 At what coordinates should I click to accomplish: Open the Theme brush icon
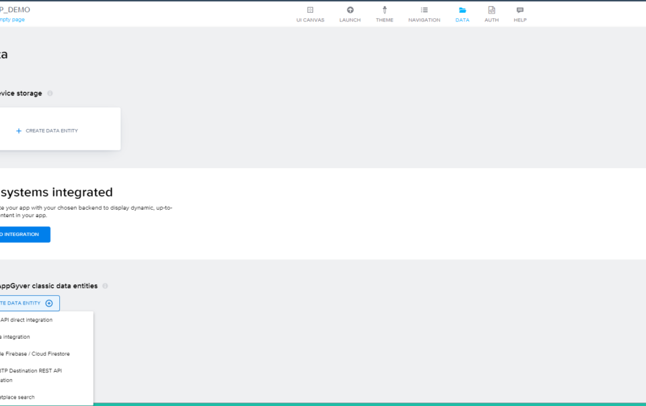[384, 10]
